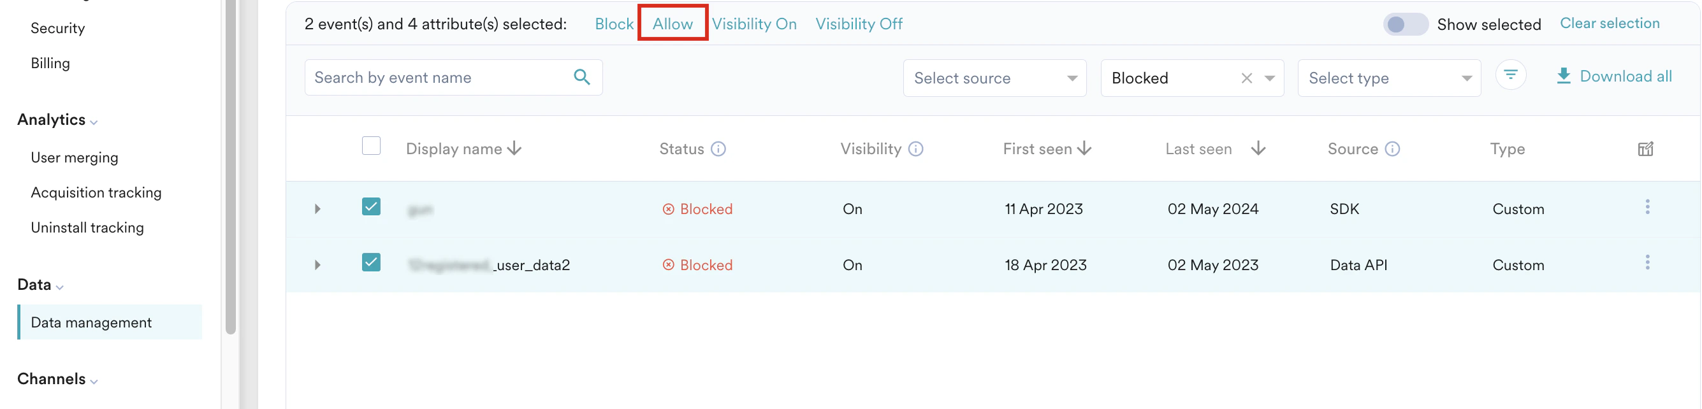Uncheck the first row's checkbox

coord(372,206)
